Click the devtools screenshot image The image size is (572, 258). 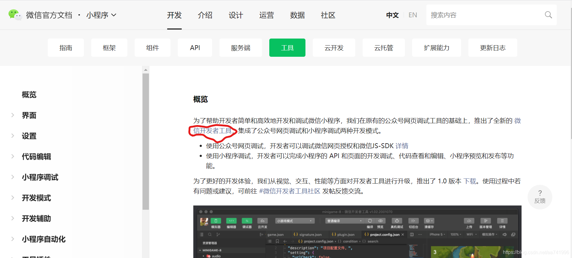(357, 232)
